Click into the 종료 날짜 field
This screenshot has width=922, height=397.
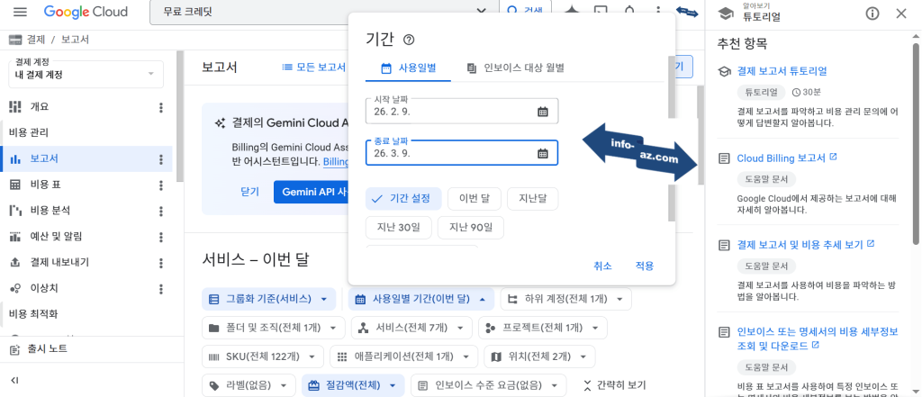click(x=462, y=153)
